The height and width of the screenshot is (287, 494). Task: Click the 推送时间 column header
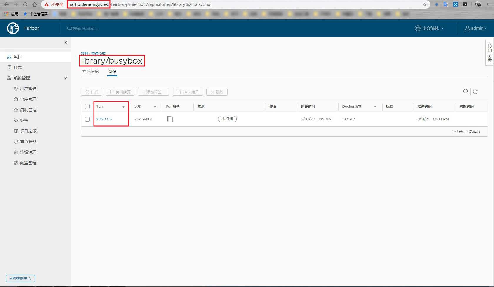(x=425, y=107)
